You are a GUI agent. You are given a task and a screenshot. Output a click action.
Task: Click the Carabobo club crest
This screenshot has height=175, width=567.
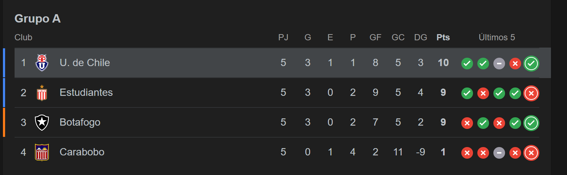pyautogui.click(x=42, y=152)
